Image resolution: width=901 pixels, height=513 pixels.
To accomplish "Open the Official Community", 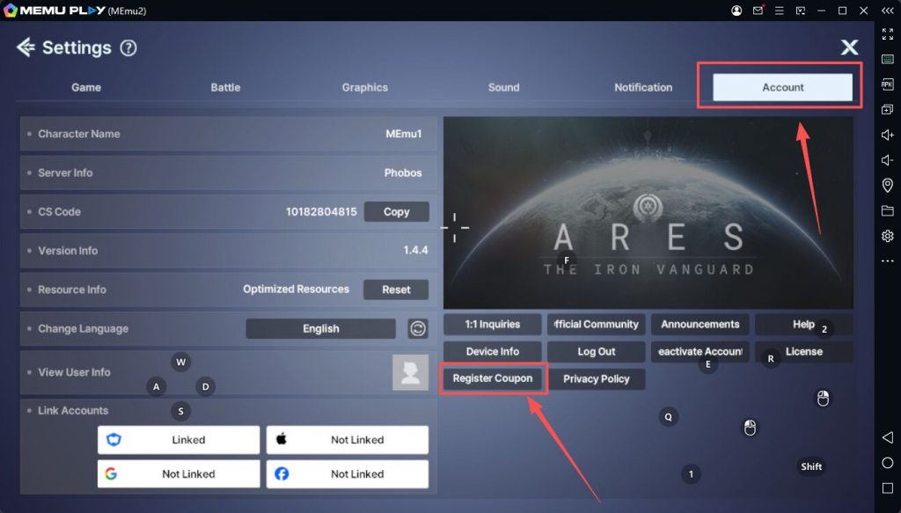I will point(596,324).
